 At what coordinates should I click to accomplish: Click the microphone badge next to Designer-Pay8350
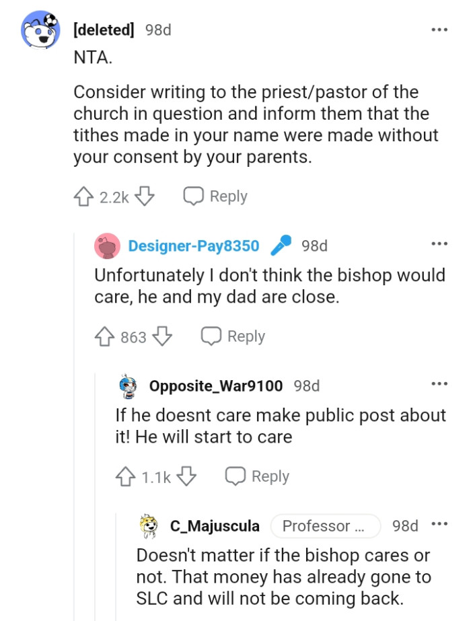tap(282, 246)
